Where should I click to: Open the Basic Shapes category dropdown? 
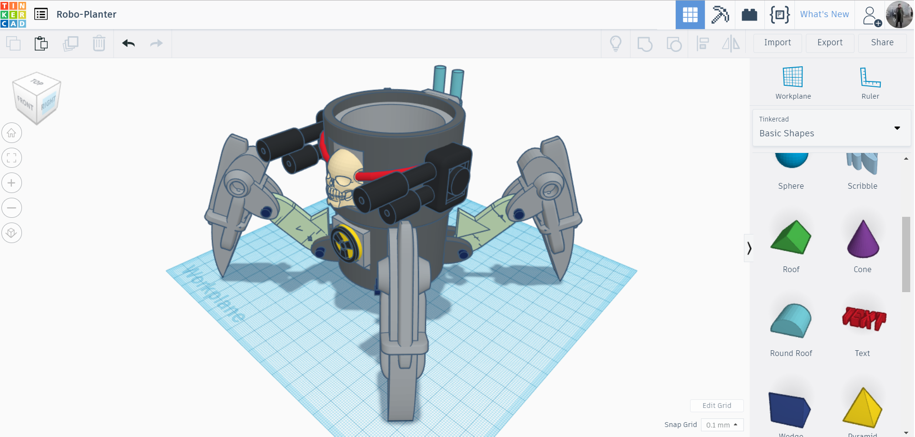(x=832, y=128)
